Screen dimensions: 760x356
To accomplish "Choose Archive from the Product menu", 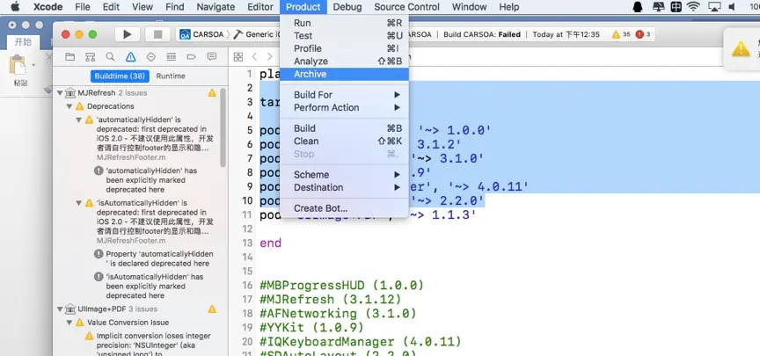I will pos(344,74).
